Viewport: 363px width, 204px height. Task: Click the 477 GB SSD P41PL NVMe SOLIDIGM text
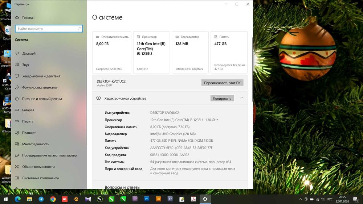click(181, 141)
